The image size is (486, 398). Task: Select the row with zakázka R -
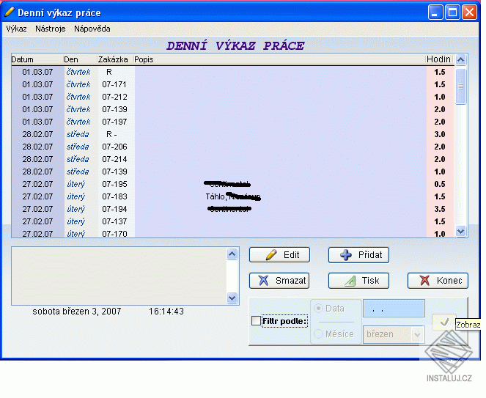point(233,134)
